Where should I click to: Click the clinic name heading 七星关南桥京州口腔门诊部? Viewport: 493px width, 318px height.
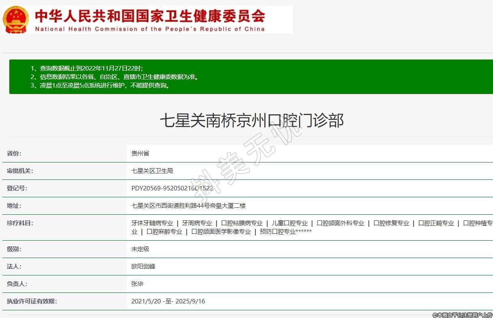[x=251, y=121]
